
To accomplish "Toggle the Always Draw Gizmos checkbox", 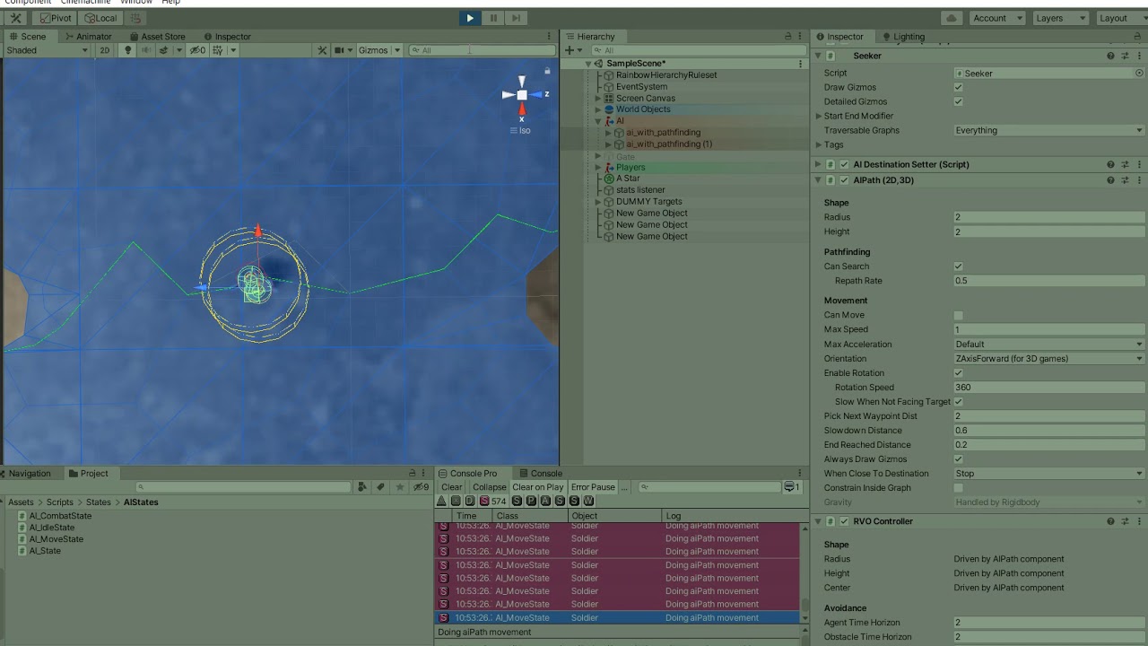I will click(x=959, y=459).
